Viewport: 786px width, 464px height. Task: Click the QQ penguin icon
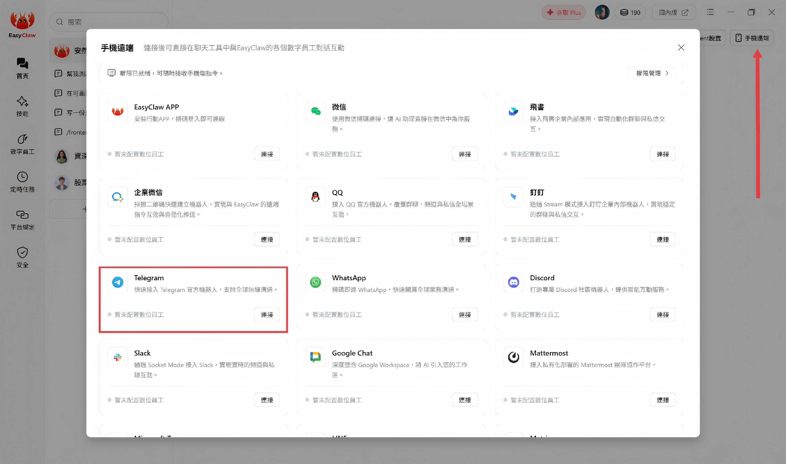click(x=316, y=197)
